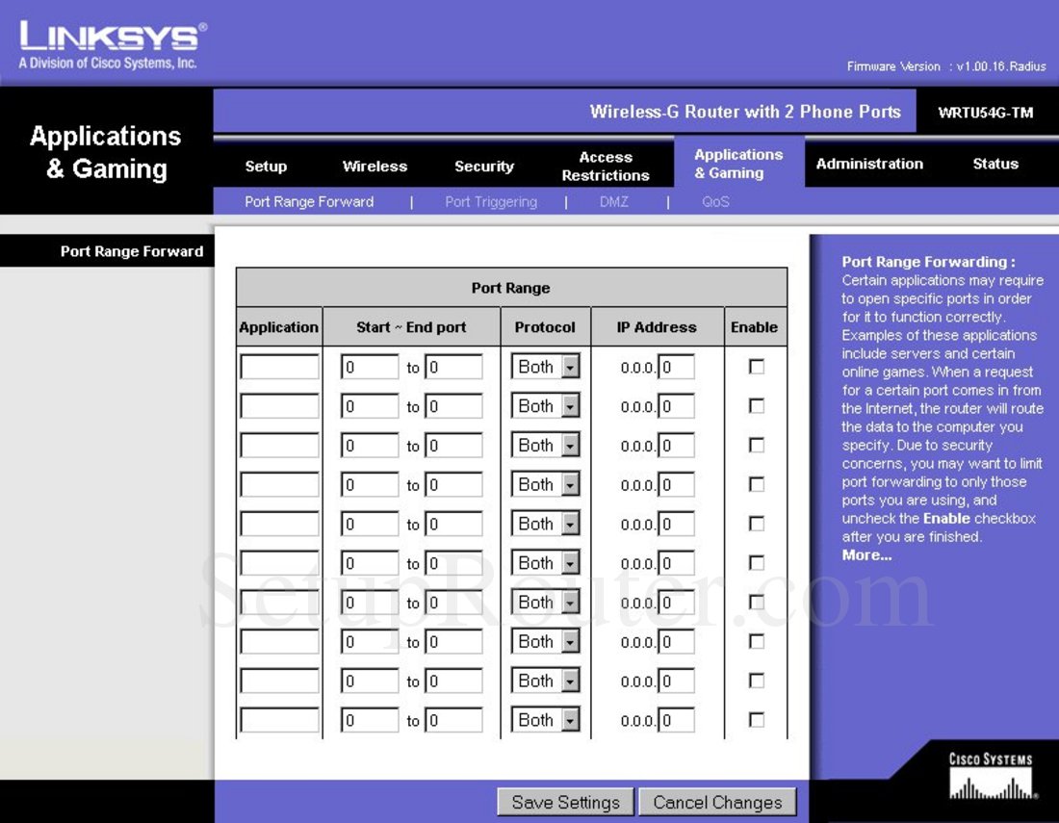Open the Protocol dropdown in the fifth row
Viewport: 1059px width, 823px height.
pos(568,523)
